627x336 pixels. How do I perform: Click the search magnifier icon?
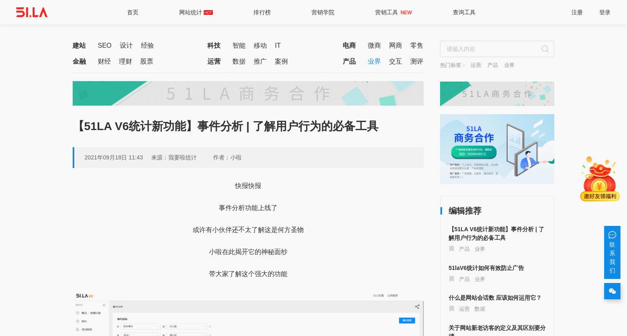point(545,49)
